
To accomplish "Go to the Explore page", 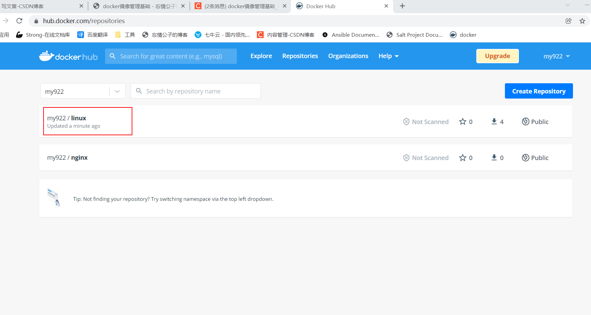I will pos(261,56).
